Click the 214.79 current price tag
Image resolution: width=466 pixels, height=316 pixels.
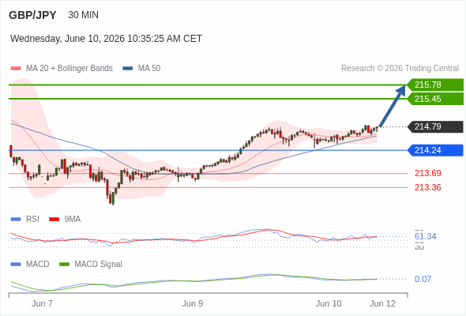tap(435, 126)
